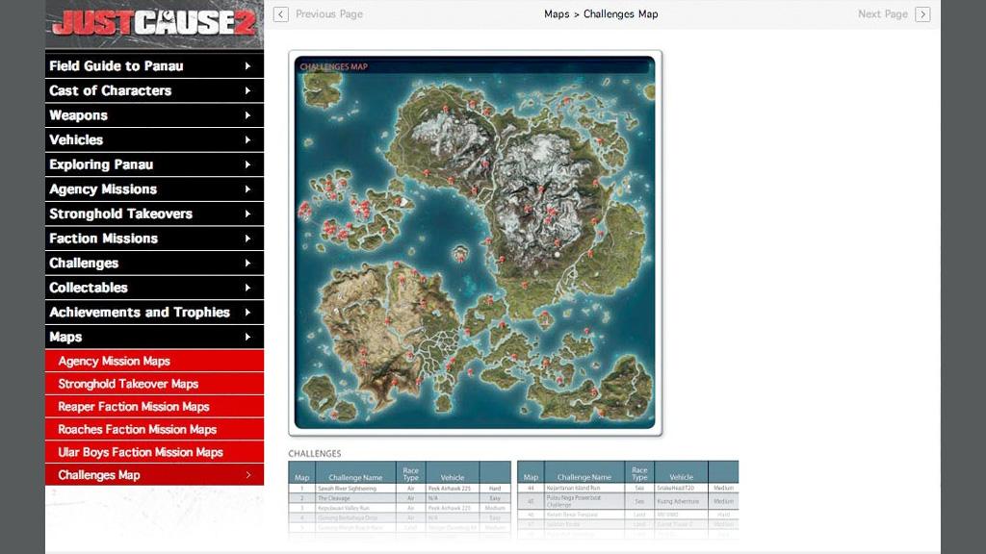
Task: Click 'Maps' in the breadcrumb
Action: coord(557,13)
